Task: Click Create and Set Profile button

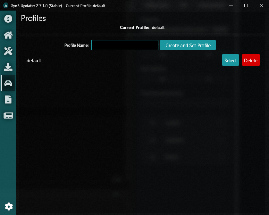Action: click(x=188, y=45)
